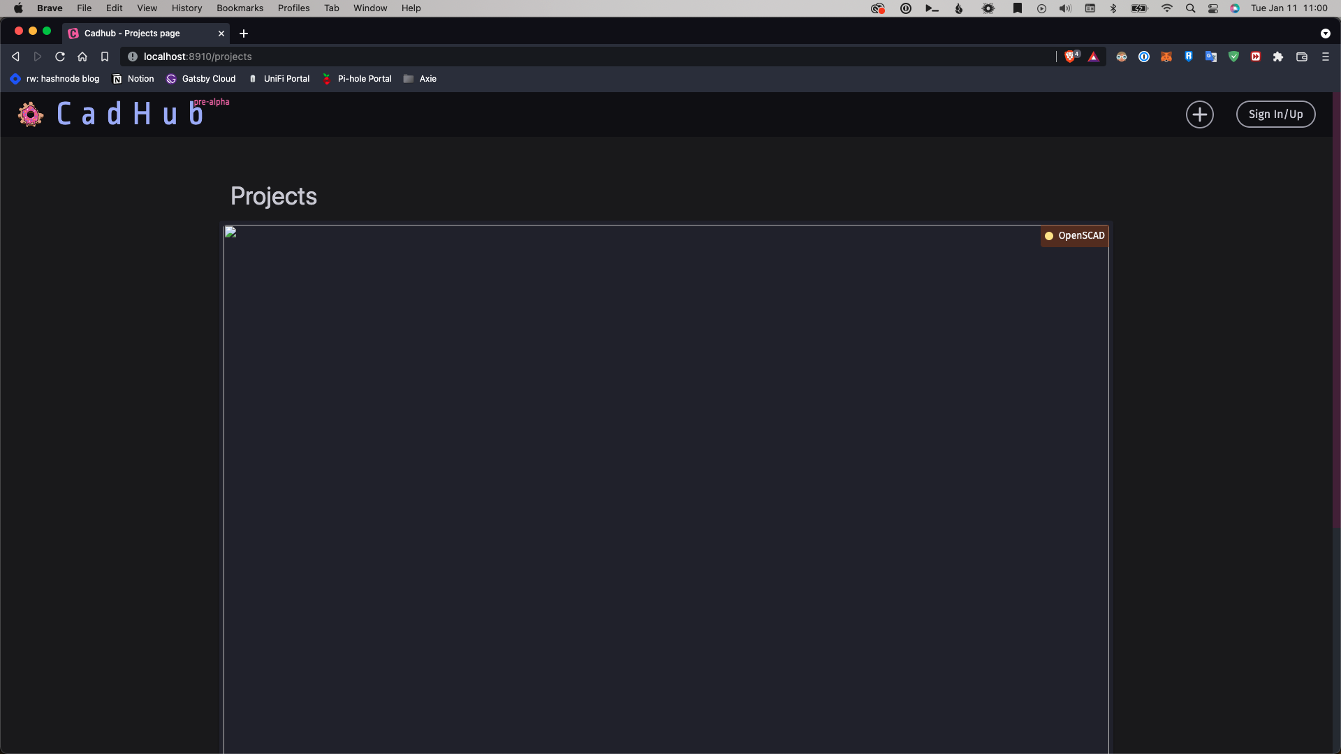Reload the page with refresh icon
Viewport: 1341px width, 754px height.
[60, 57]
